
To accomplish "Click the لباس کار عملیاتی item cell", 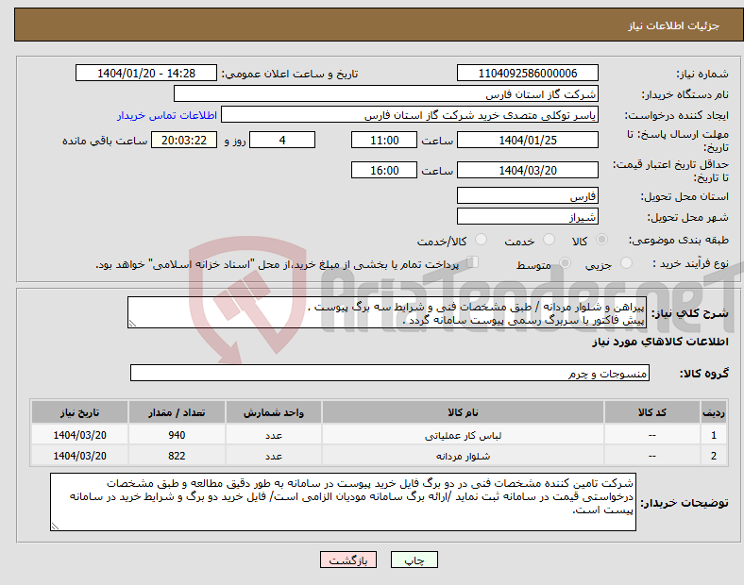I will pyautogui.click(x=463, y=435).
